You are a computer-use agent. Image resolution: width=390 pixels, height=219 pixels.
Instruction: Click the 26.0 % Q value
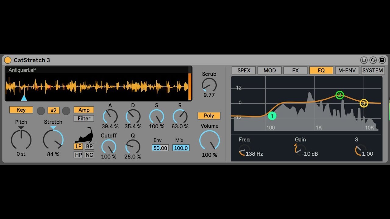[x=133, y=157]
